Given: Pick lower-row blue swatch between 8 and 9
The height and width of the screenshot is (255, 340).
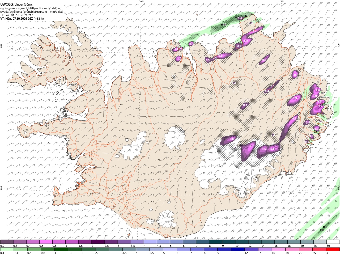Looking at the screenshot, I should point(211,249).
